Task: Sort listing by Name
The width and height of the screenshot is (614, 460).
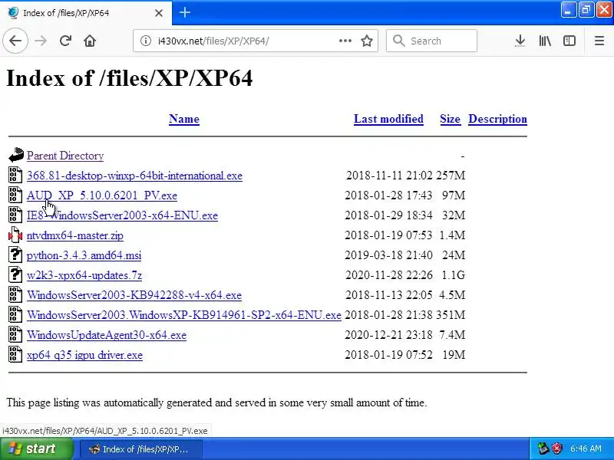Action: [x=184, y=119]
